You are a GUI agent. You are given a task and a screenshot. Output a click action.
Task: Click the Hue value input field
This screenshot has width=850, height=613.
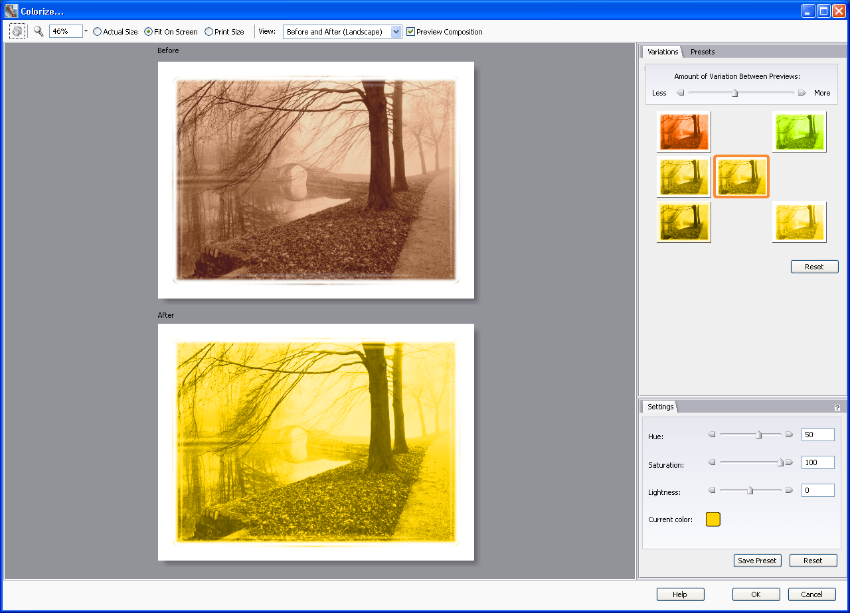click(817, 434)
